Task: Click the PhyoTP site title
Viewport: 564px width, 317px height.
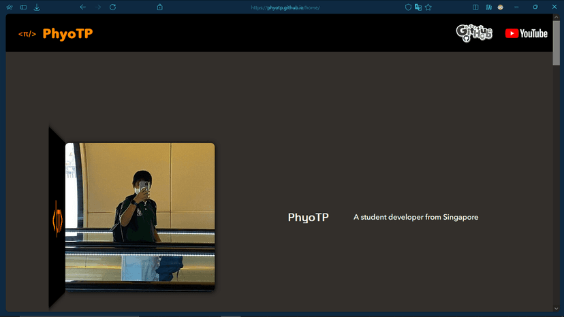Action: [67, 34]
